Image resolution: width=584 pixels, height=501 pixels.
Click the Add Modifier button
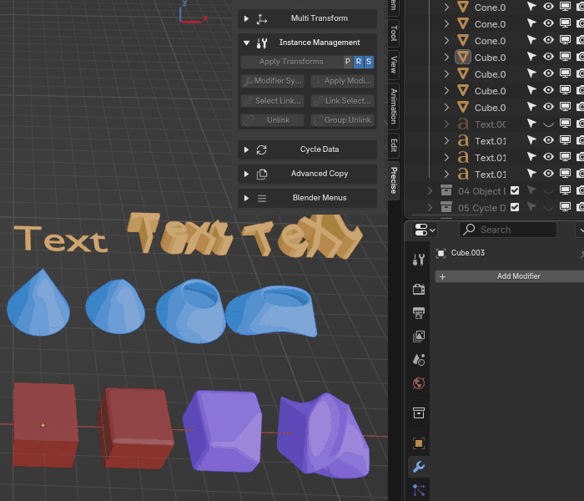pos(510,276)
